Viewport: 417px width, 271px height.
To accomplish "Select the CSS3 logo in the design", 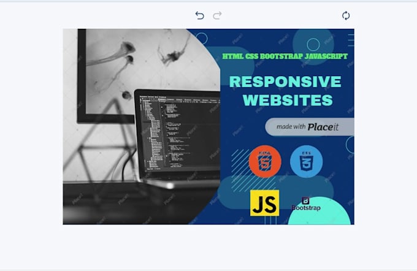I will [x=307, y=161].
